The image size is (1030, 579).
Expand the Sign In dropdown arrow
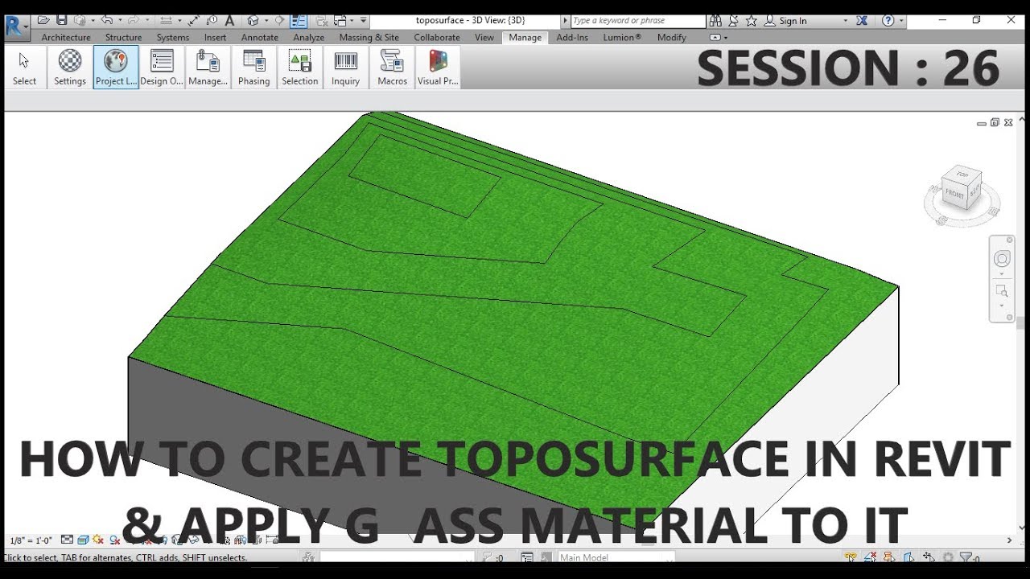[x=845, y=21]
